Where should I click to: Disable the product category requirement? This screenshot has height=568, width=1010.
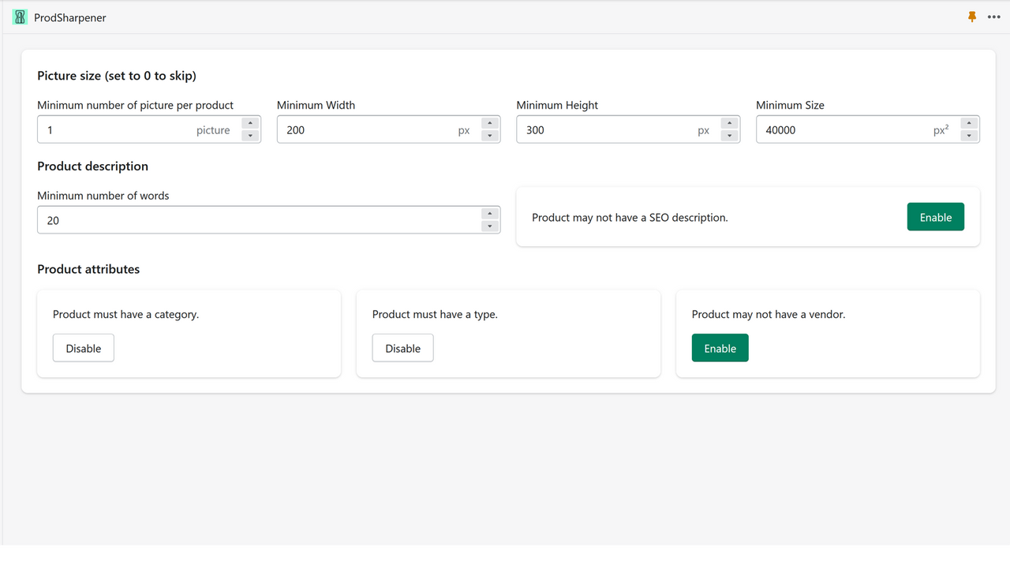[84, 348]
